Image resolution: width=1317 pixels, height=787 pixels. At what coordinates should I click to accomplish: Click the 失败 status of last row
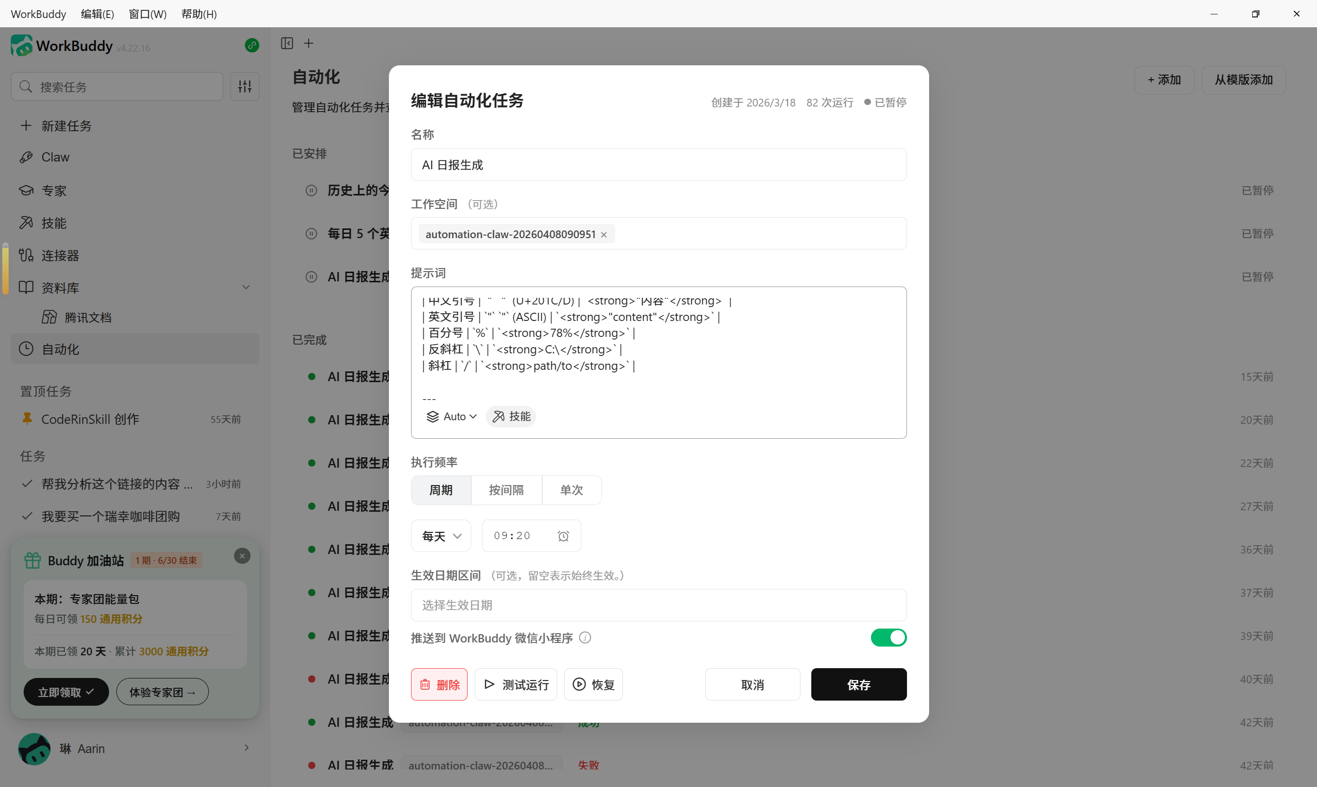588,765
